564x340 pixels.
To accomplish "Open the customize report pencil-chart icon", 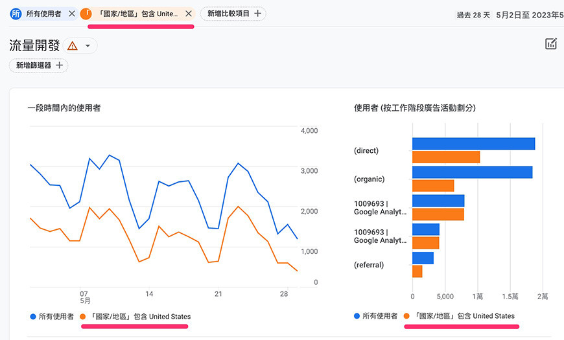I will point(551,44).
